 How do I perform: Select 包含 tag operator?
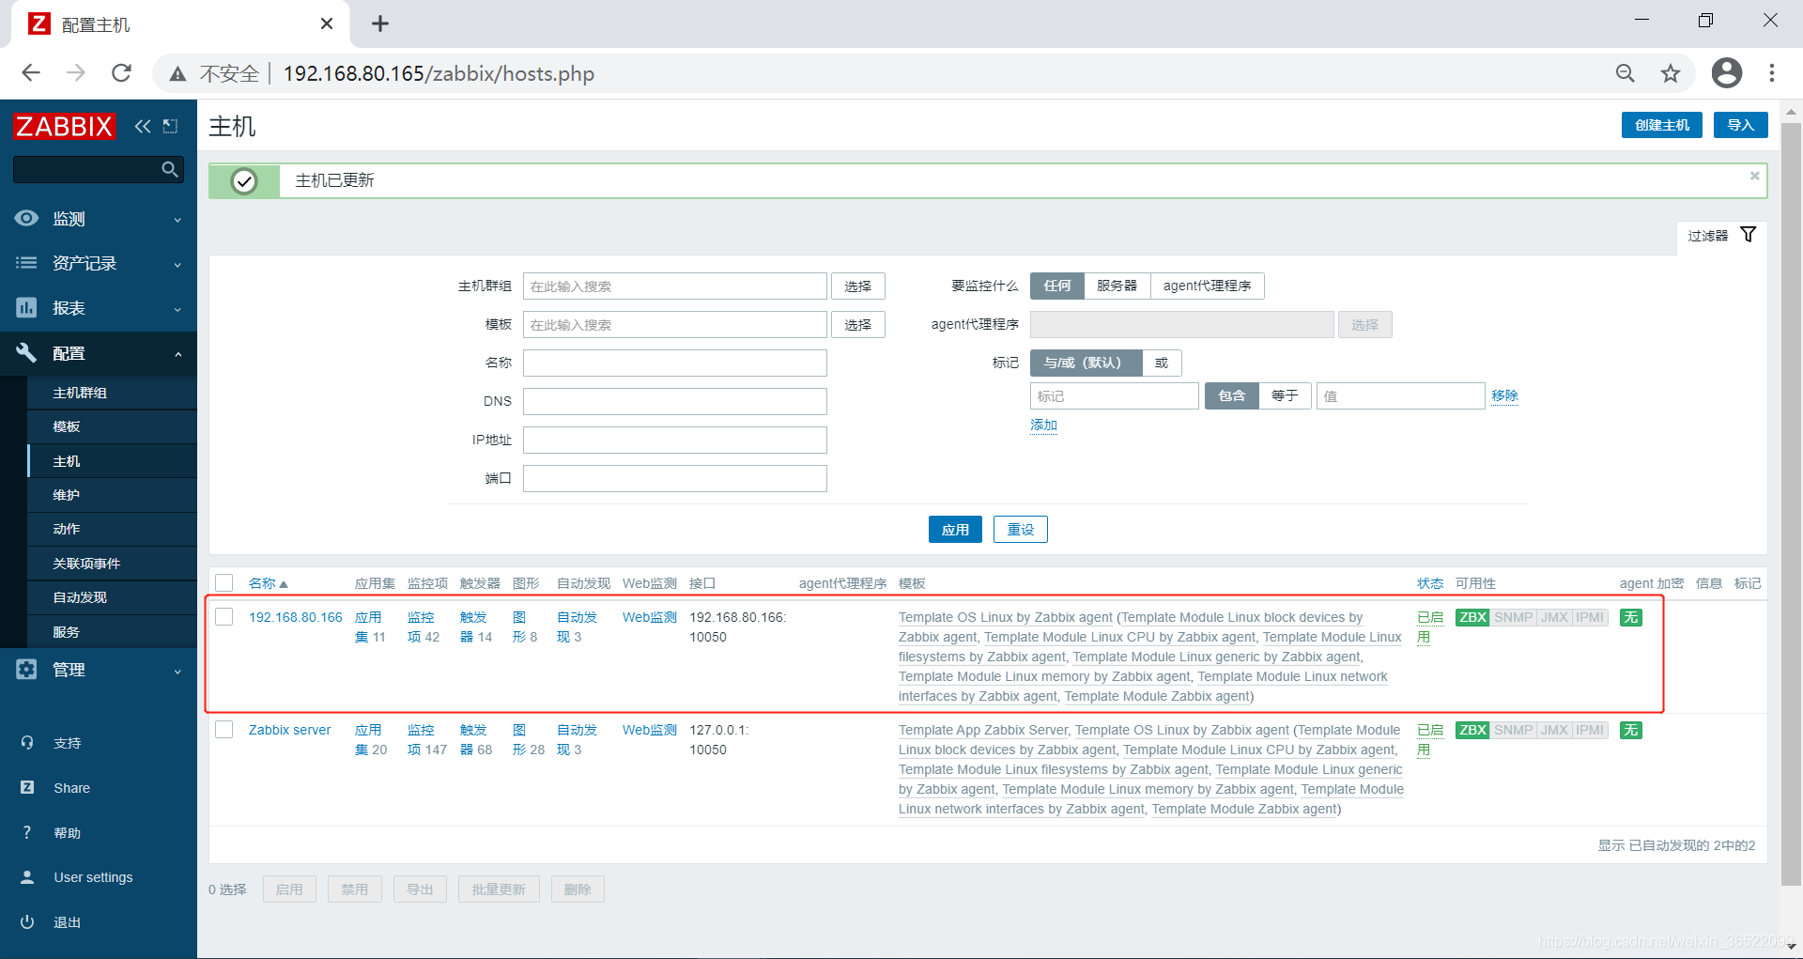1232,395
